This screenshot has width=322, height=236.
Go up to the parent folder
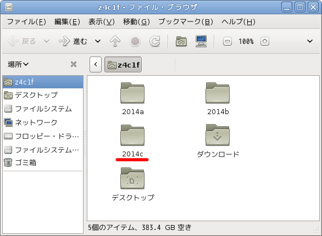coord(115,41)
